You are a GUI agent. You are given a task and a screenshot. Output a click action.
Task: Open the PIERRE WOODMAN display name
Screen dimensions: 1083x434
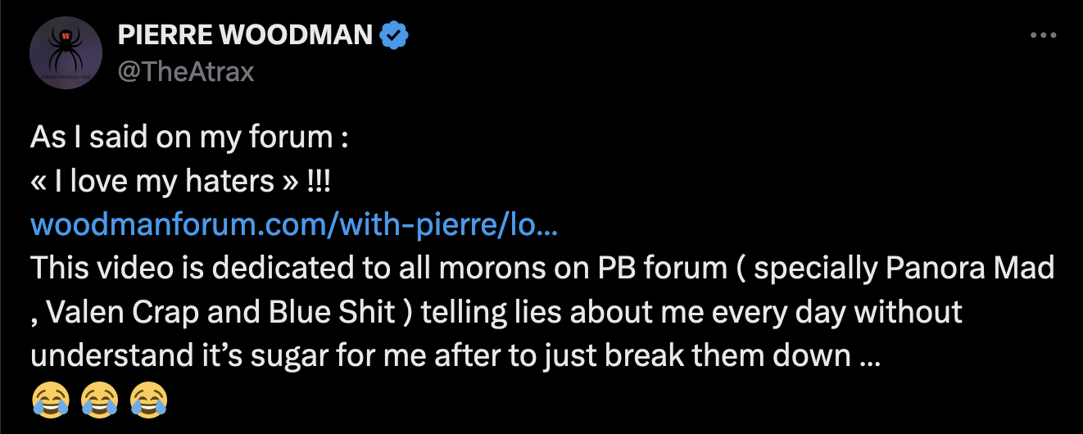click(x=246, y=36)
